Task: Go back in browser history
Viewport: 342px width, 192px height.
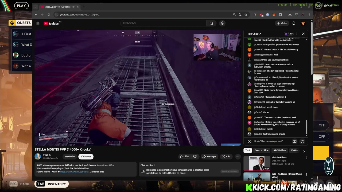Action: (x=36, y=15)
